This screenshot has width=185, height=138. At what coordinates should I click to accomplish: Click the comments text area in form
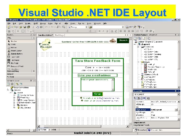[x=98, y=85]
